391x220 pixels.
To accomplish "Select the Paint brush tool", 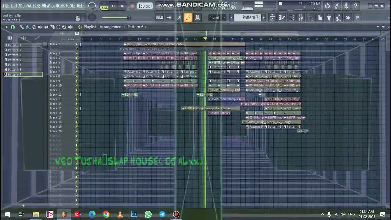I will click(28, 27).
